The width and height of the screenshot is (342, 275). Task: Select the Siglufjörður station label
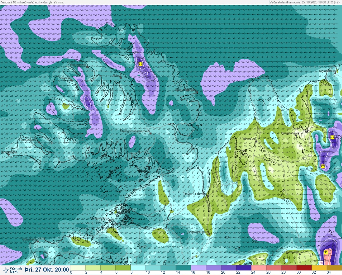(x=327, y=71)
